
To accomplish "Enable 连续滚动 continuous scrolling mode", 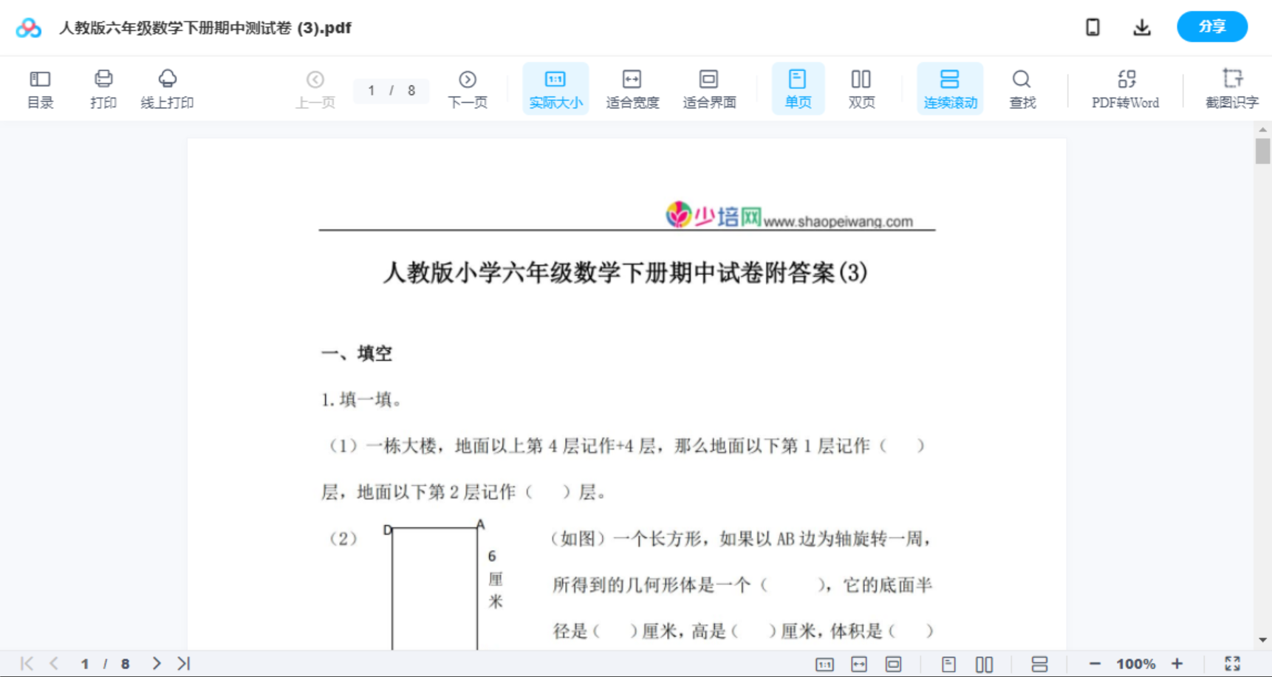I will click(950, 88).
